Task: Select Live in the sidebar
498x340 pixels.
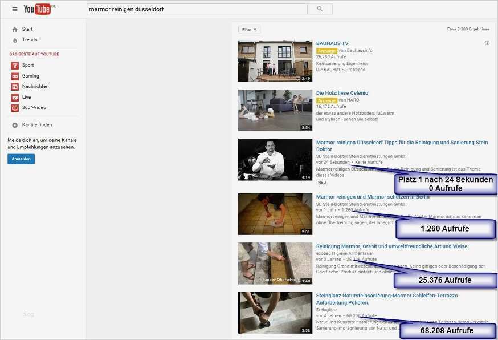Action: click(26, 97)
